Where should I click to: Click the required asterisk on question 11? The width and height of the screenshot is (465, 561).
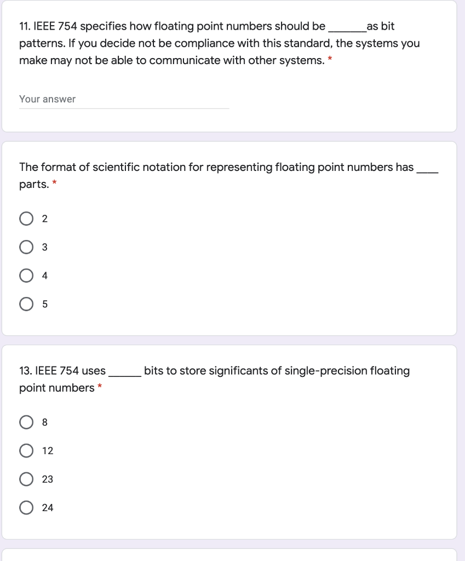click(330, 59)
